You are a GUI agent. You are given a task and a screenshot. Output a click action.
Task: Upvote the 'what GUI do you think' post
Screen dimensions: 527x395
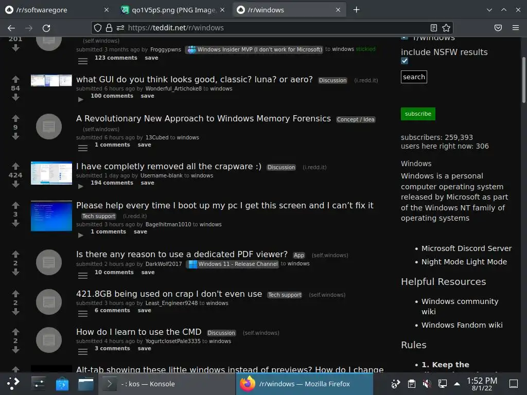click(15, 79)
